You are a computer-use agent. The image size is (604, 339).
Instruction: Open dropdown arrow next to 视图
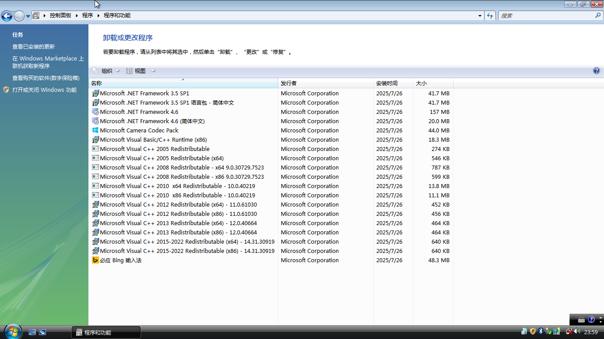pos(153,71)
